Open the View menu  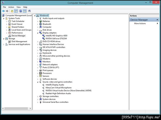pos(19,7)
